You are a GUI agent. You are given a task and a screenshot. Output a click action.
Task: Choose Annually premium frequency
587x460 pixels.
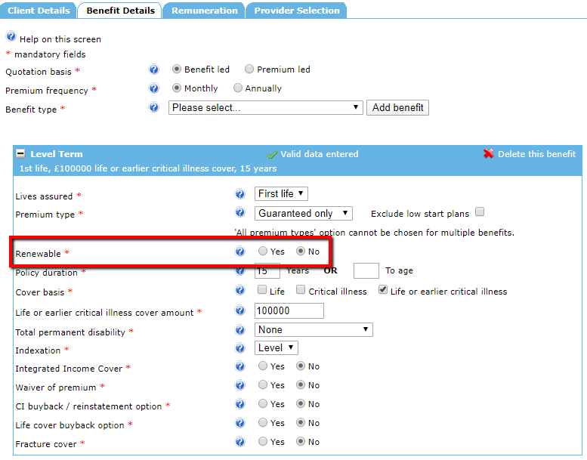(x=238, y=88)
